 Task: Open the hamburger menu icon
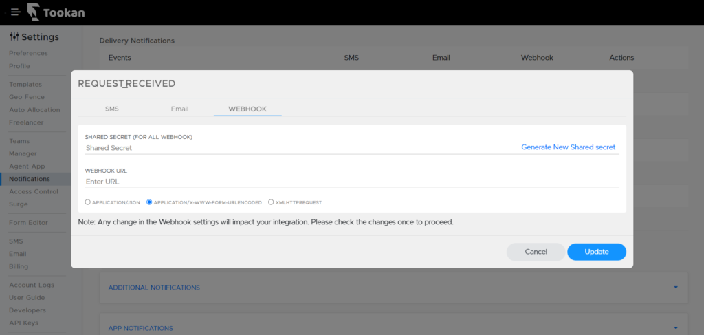pos(16,12)
